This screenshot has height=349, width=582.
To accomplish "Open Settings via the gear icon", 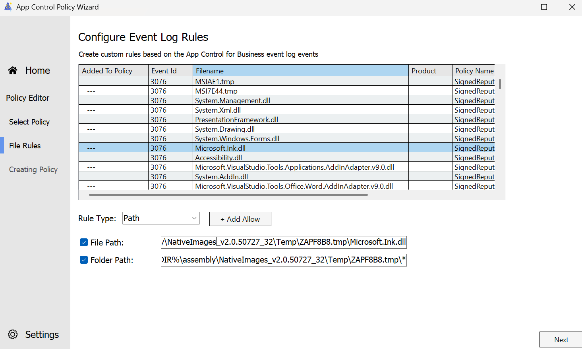I will (x=13, y=334).
